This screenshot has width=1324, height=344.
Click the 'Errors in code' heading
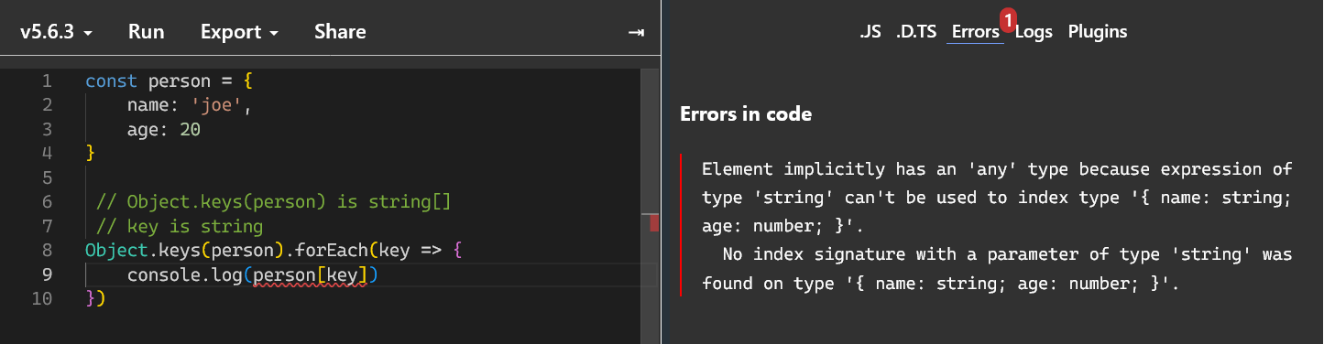click(746, 114)
